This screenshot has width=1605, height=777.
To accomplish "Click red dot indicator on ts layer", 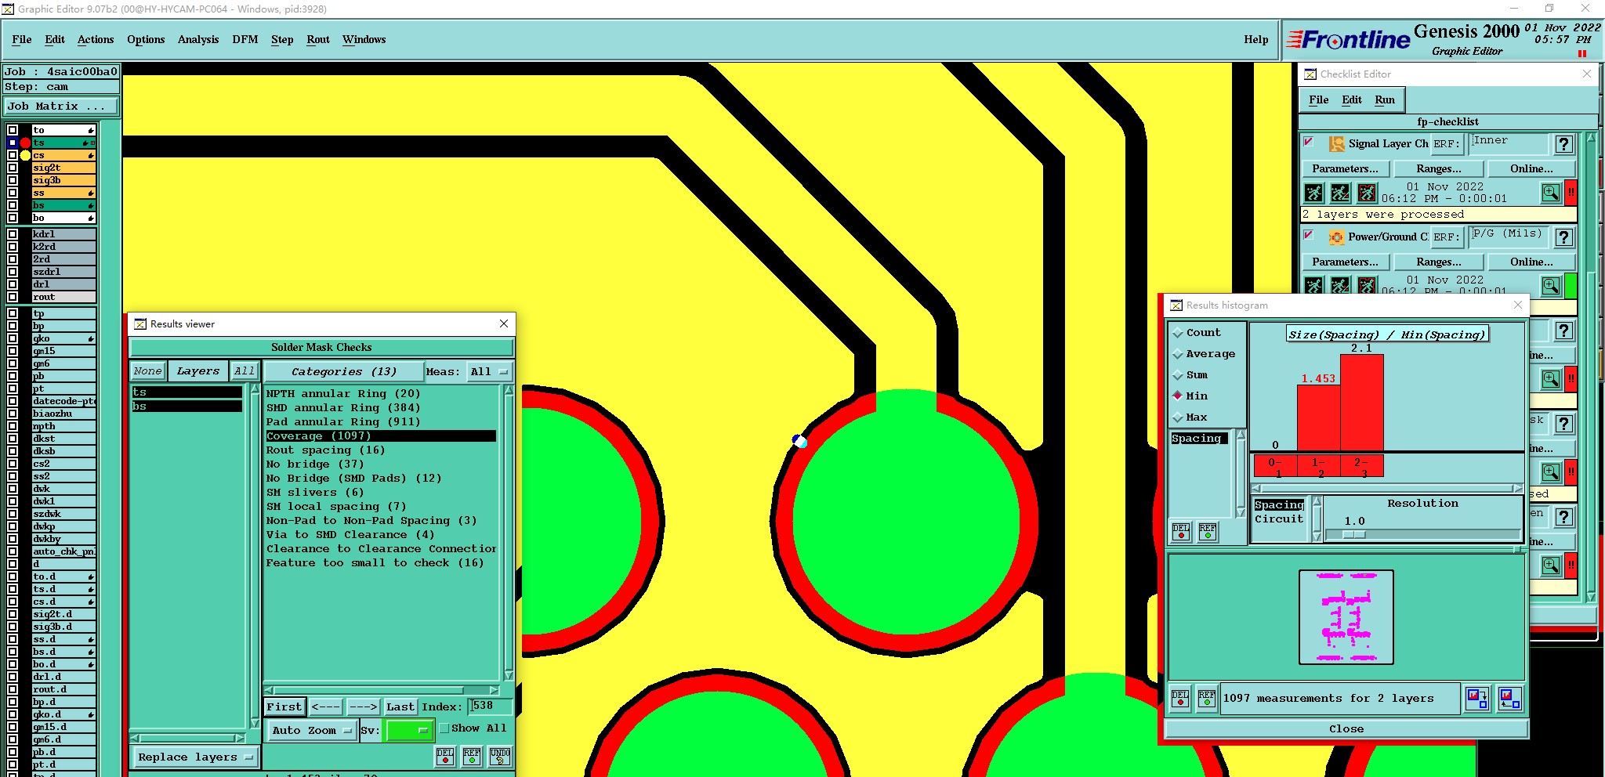I will pyautogui.click(x=25, y=143).
